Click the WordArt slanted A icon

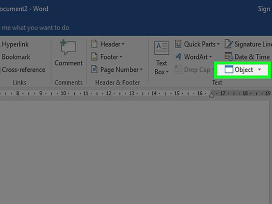tap(178, 56)
